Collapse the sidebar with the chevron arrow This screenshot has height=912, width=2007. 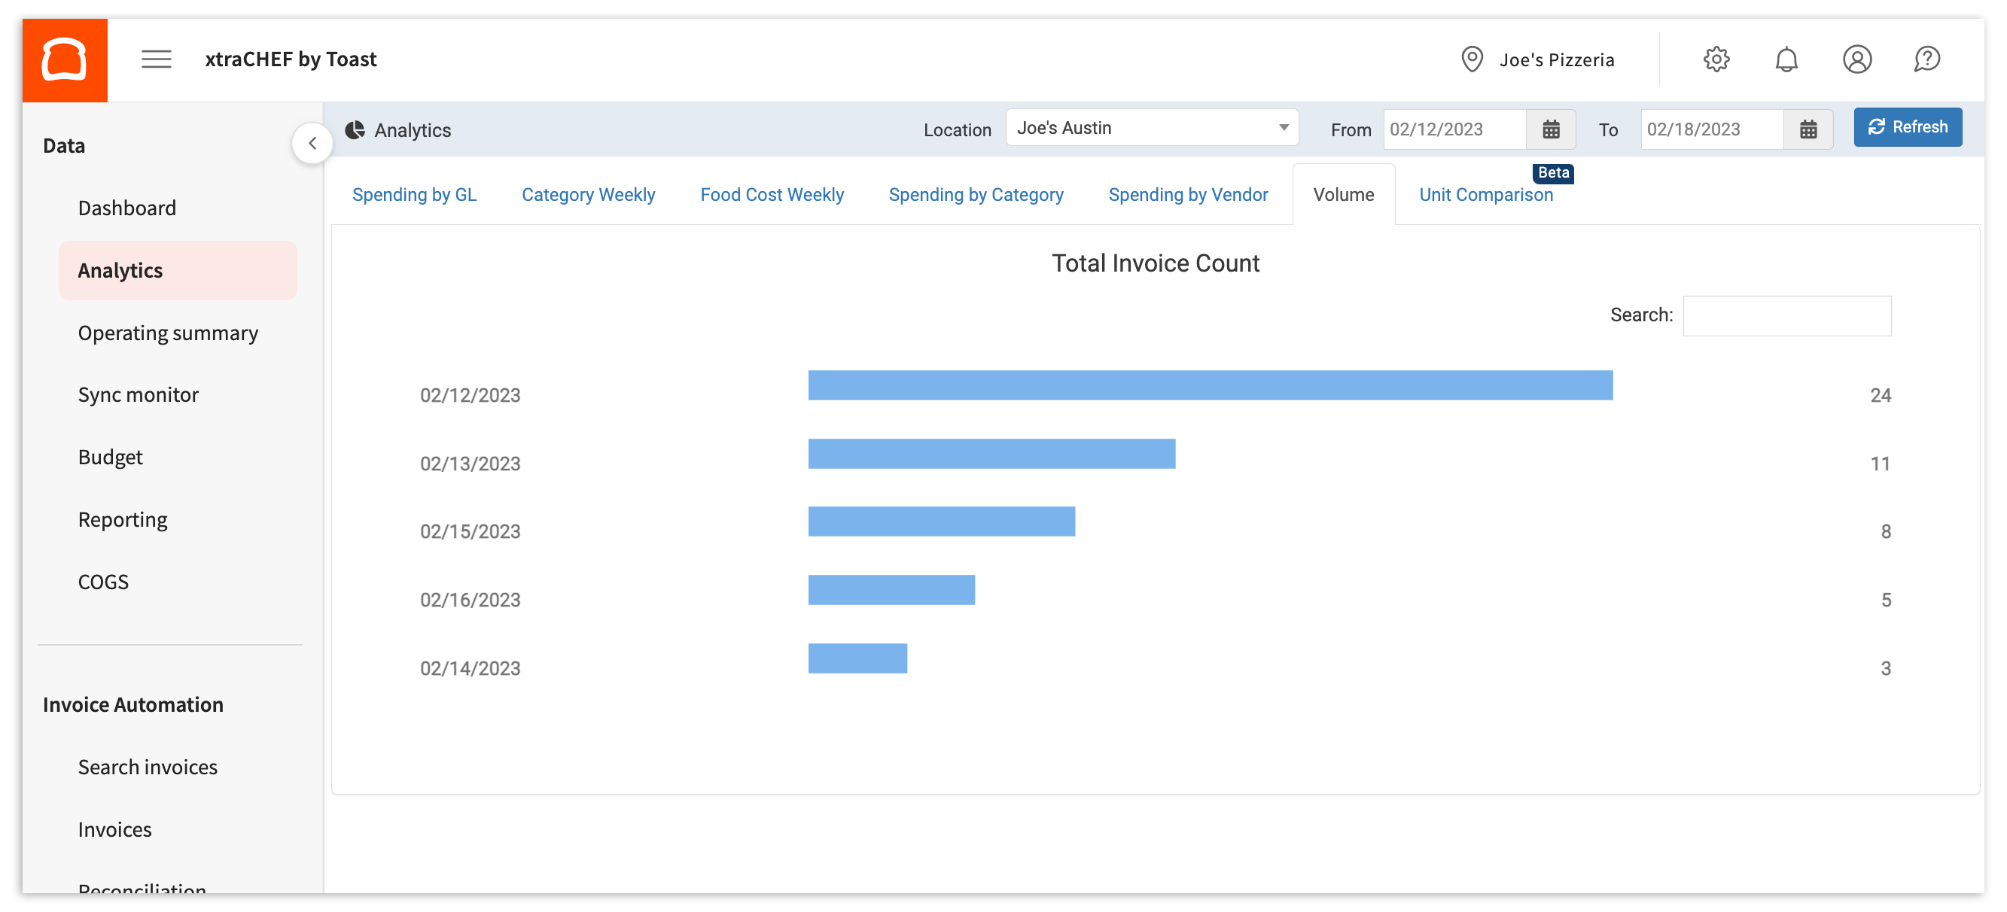[312, 143]
